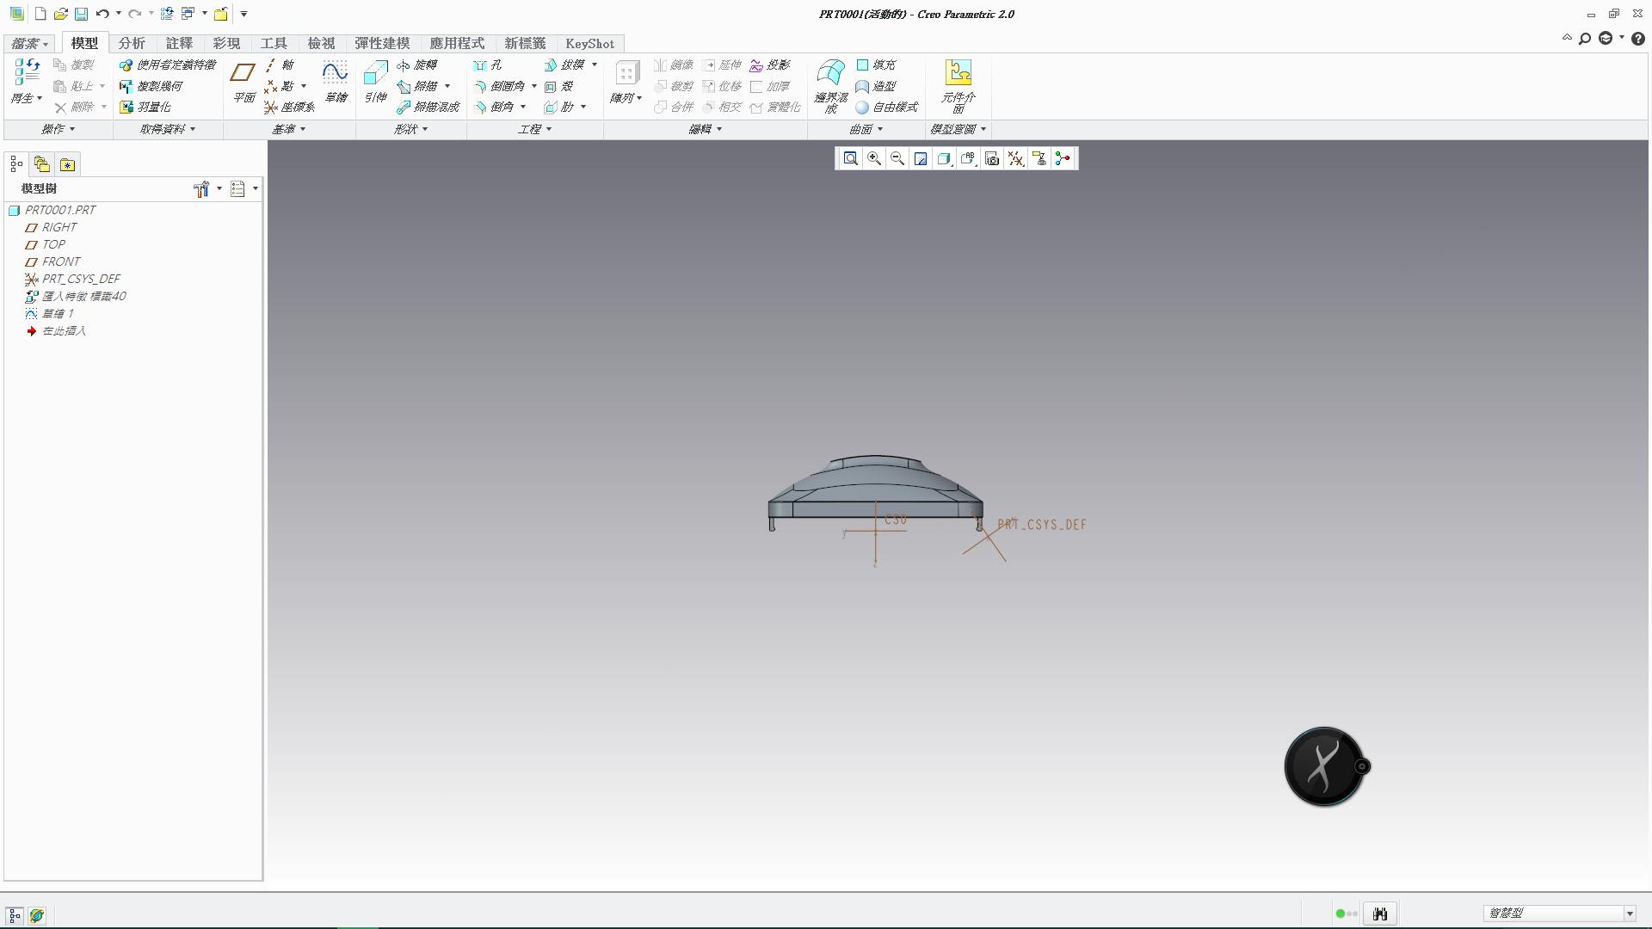Open the Style (造型) surface tool
The image size is (1652, 929).
pos(876,86)
